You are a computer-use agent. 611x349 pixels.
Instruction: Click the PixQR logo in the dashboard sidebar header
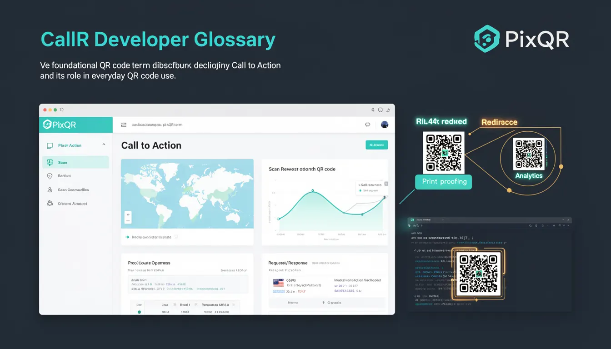59,125
